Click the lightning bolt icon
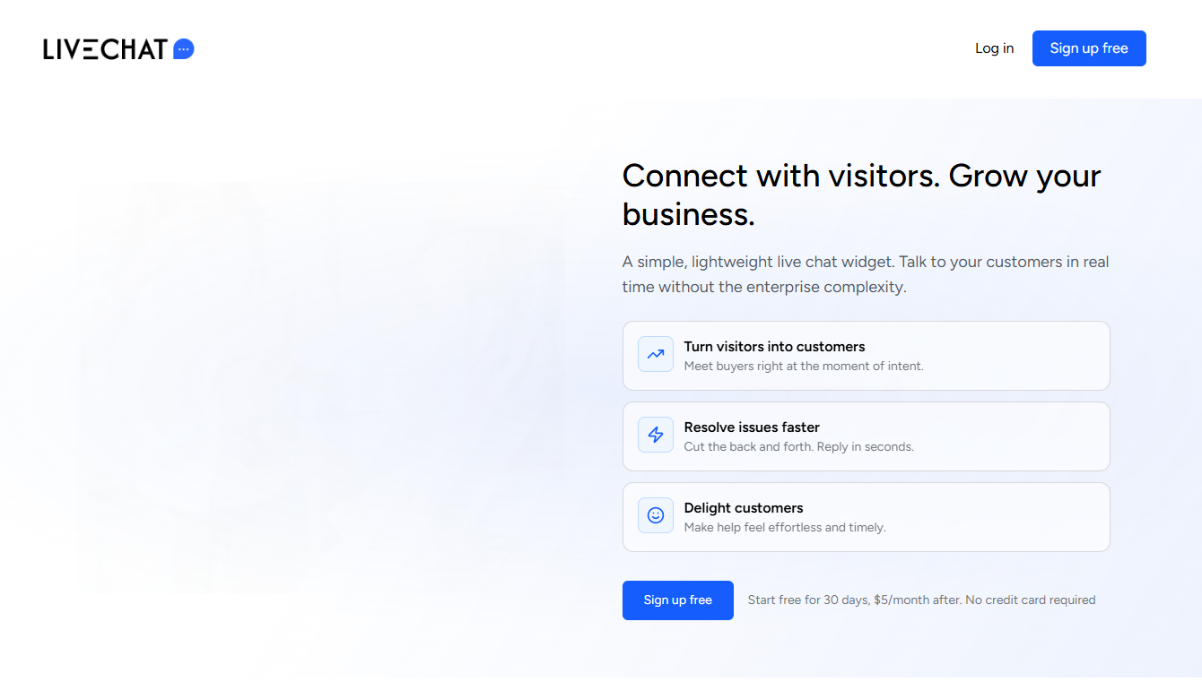The image size is (1202, 682). [x=656, y=435]
